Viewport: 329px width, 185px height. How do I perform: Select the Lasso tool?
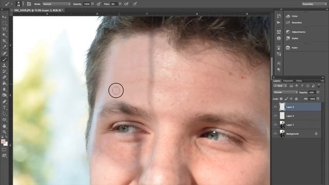(x=4, y=29)
